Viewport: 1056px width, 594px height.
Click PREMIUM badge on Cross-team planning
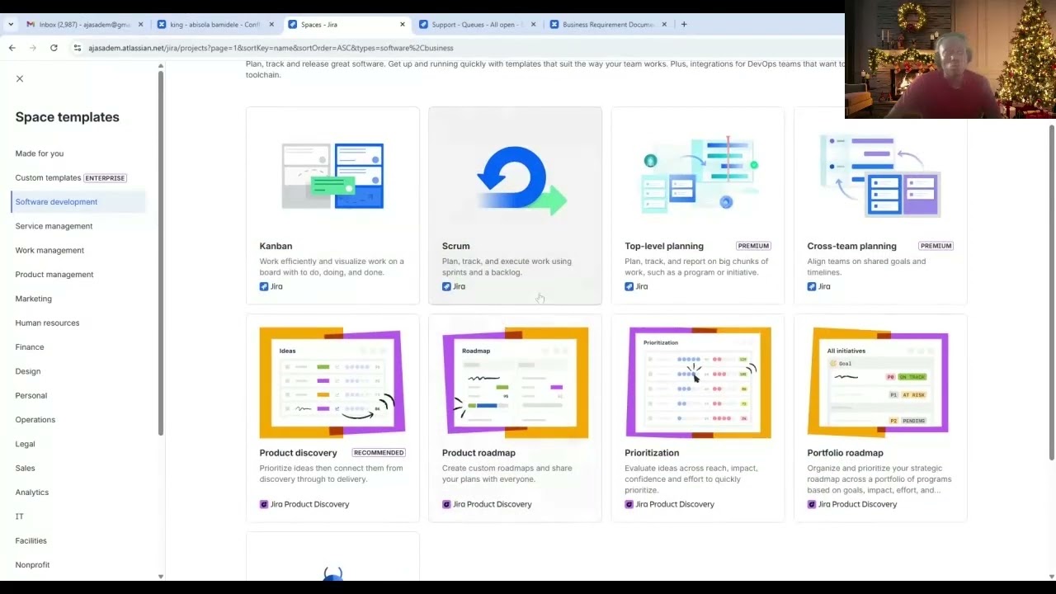click(936, 246)
